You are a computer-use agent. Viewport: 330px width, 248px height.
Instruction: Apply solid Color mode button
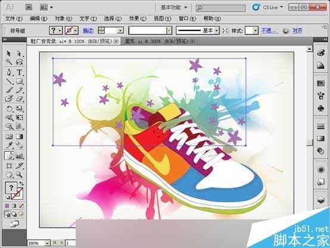[x=7, y=206]
